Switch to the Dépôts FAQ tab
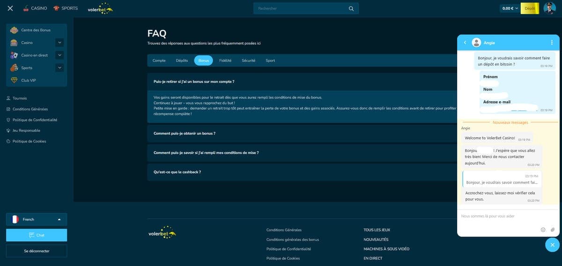 click(x=182, y=60)
